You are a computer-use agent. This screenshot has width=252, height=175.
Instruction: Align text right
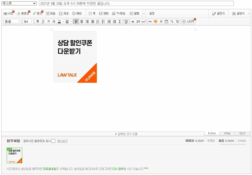coord(87,21)
